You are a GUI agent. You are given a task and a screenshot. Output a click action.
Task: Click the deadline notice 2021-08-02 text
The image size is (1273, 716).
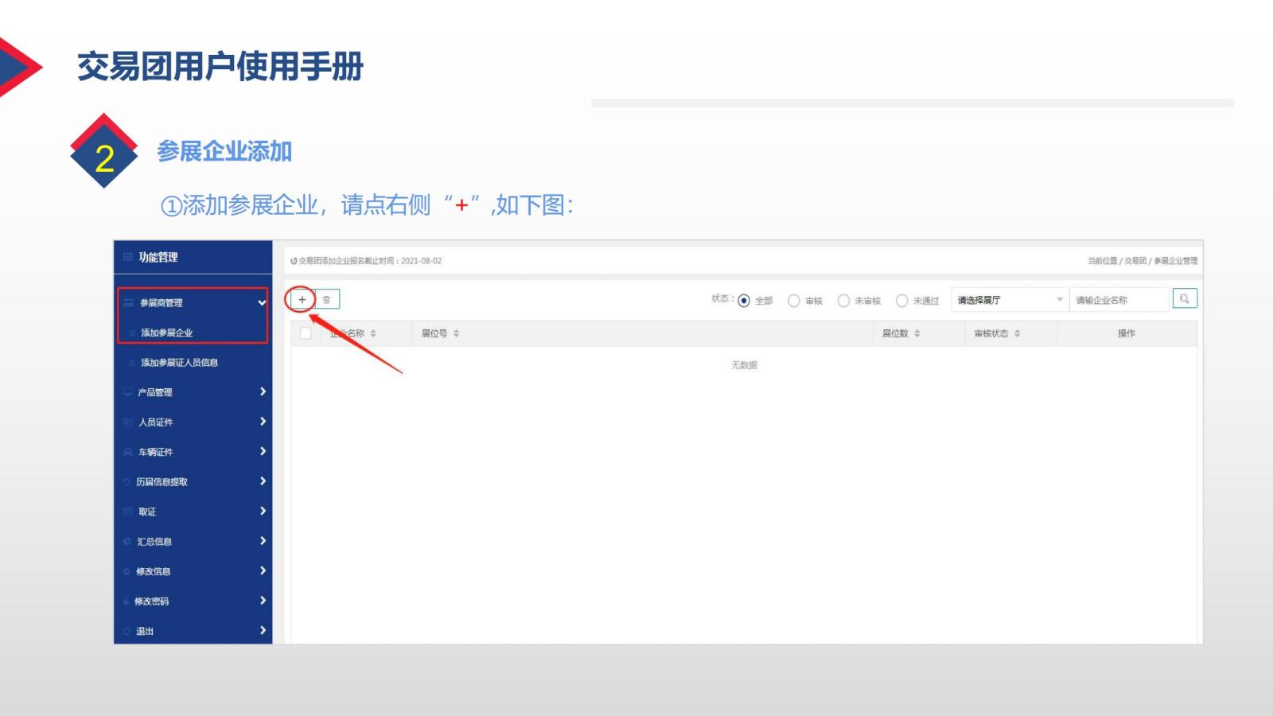pos(367,261)
